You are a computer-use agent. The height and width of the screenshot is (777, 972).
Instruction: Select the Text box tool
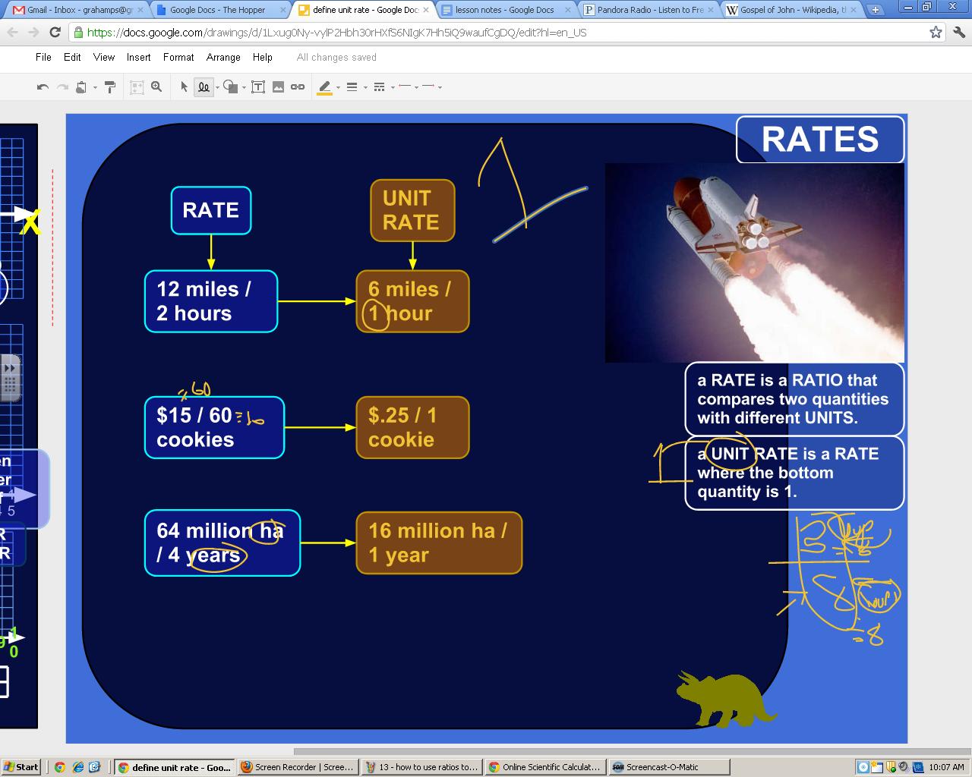tap(258, 87)
